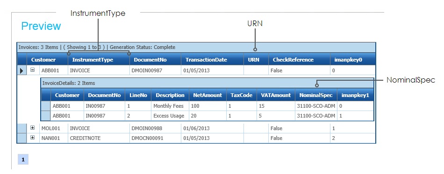Expand the NAN001 credit note row
Screen dimensions: 444x174
pos(33,138)
